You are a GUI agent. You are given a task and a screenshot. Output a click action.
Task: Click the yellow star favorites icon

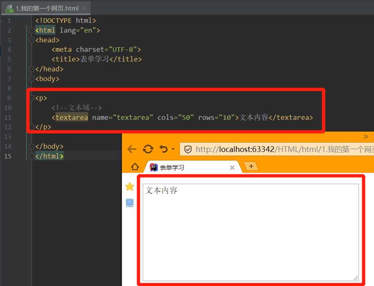click(x=130, y=186)
